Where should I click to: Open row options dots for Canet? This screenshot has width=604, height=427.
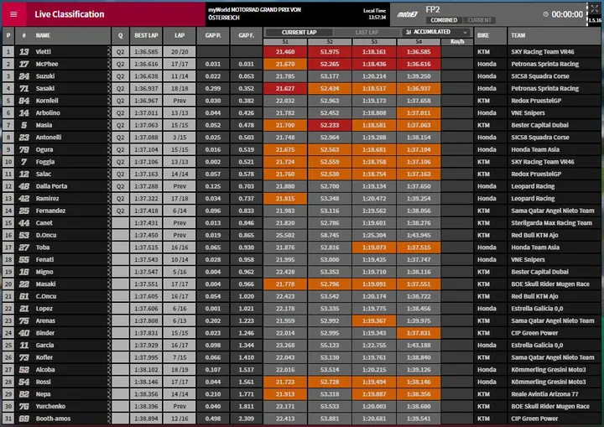click(108, 223)
